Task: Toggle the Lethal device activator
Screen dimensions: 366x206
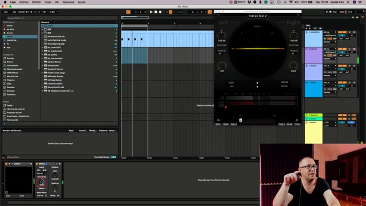Action: 6,164
